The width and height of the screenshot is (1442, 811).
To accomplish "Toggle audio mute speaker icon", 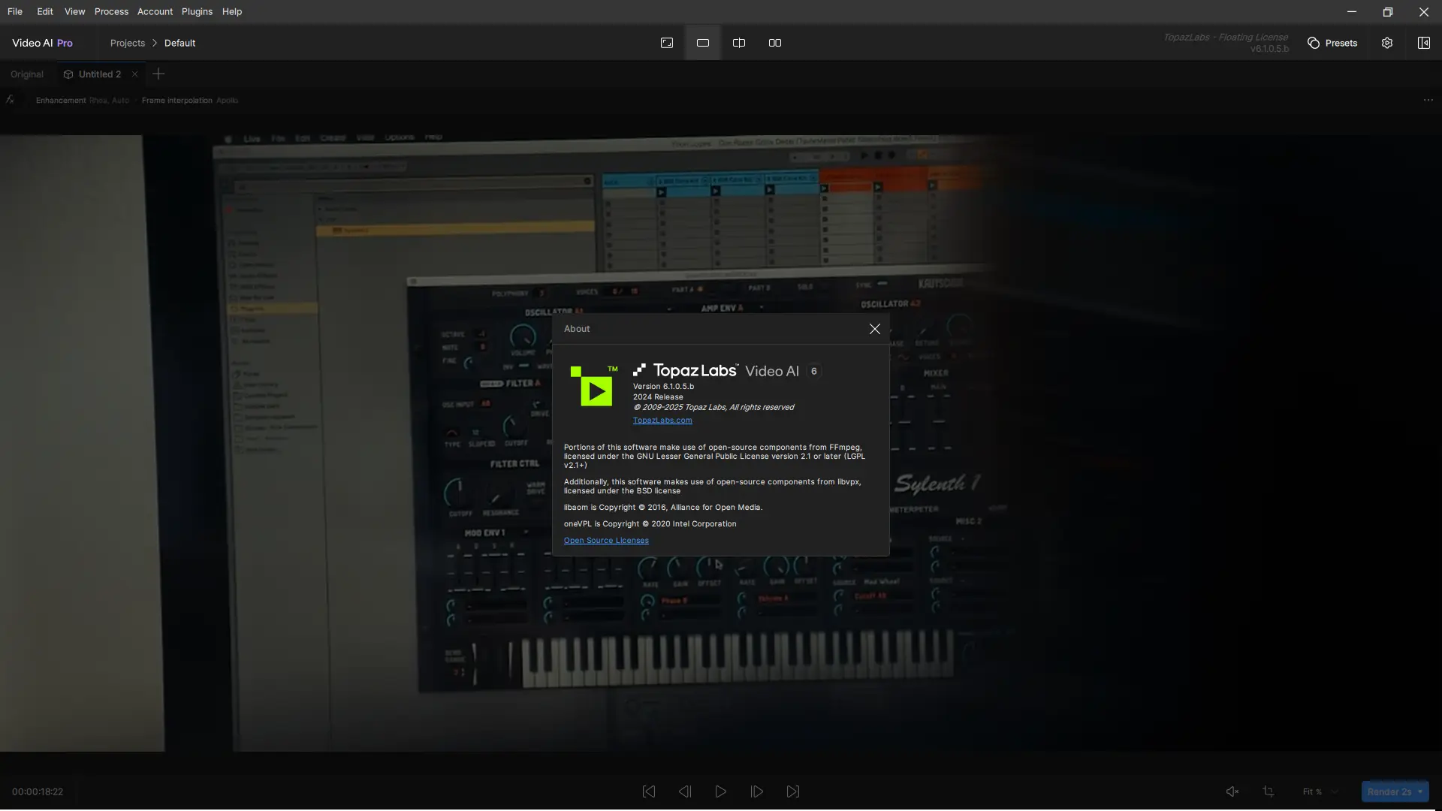I will tap(1232, 791).
